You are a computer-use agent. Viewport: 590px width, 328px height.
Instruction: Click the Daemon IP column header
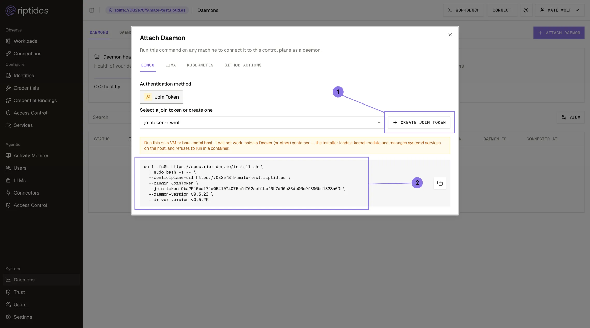tap(495, 139)
